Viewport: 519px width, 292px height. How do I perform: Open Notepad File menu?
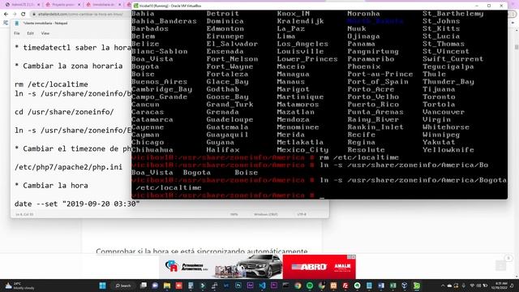(17, 33)
